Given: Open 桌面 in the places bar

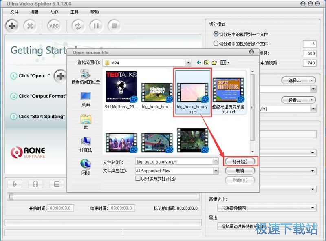Looking at the screenshot, I should (86, 99).
